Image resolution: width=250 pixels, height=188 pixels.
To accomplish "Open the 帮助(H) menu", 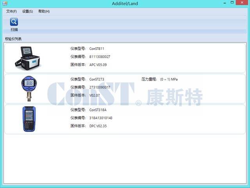I will 44,11.
